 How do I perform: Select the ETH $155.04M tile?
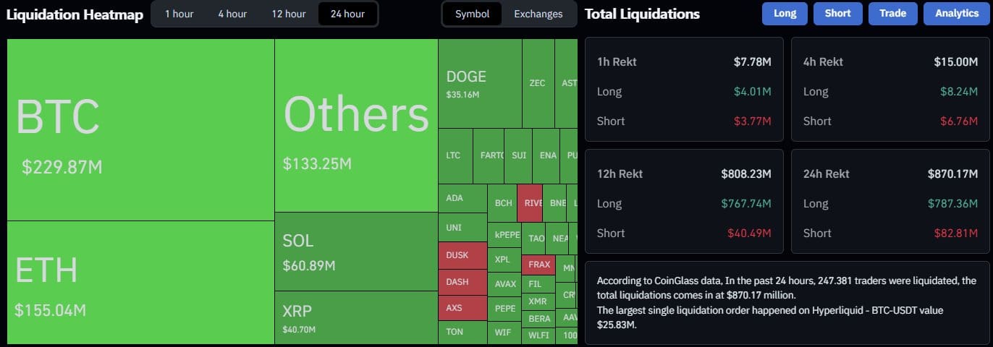(x=140, y=282)
